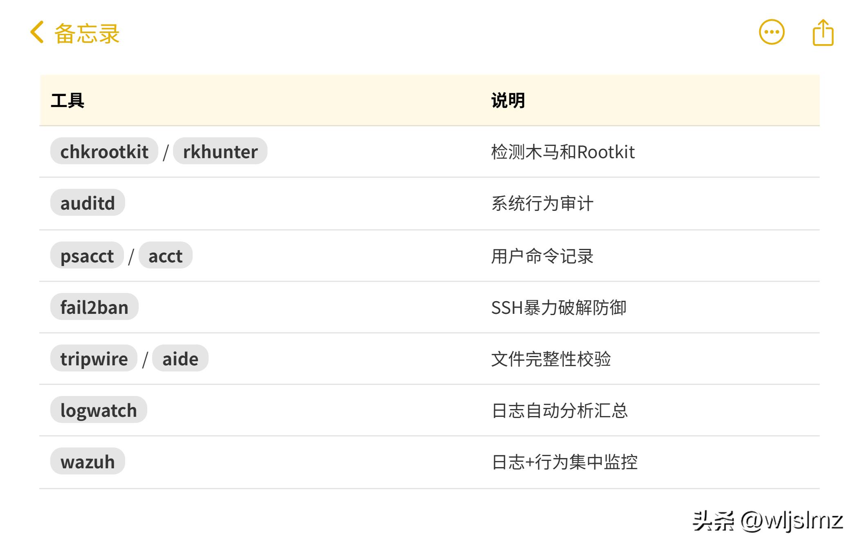The image size is (859, 548).
Task: Select the logwatch tool pill
Action: click(x=99, y=410)
